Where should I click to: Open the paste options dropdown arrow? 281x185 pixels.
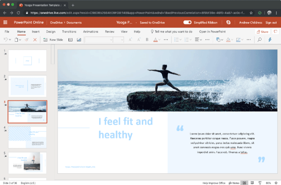click(x=21, y=40)
